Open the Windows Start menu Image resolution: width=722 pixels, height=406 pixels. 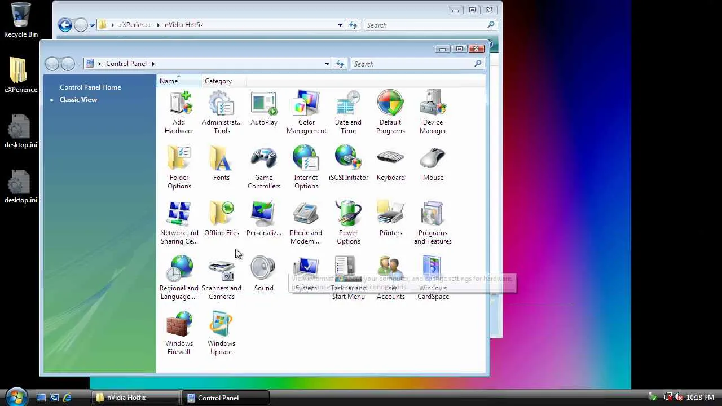(16, 396)
